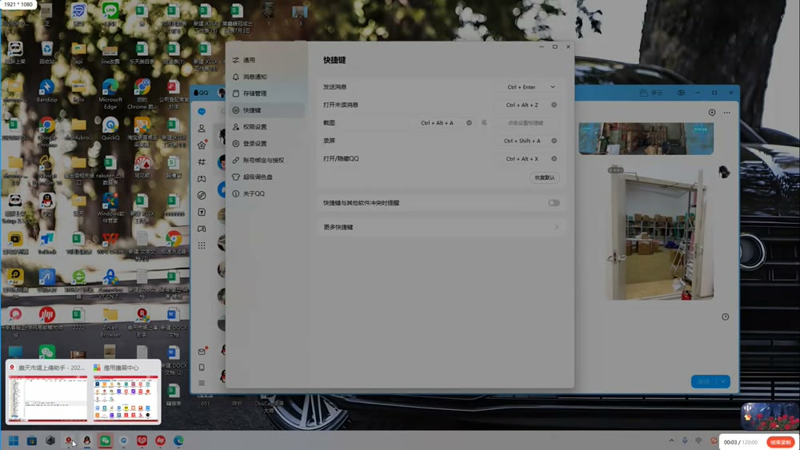The height and width of the screenshot is (450, 800).
Task: Open the QQ mail envelope icon
Action: pos(202,352)
